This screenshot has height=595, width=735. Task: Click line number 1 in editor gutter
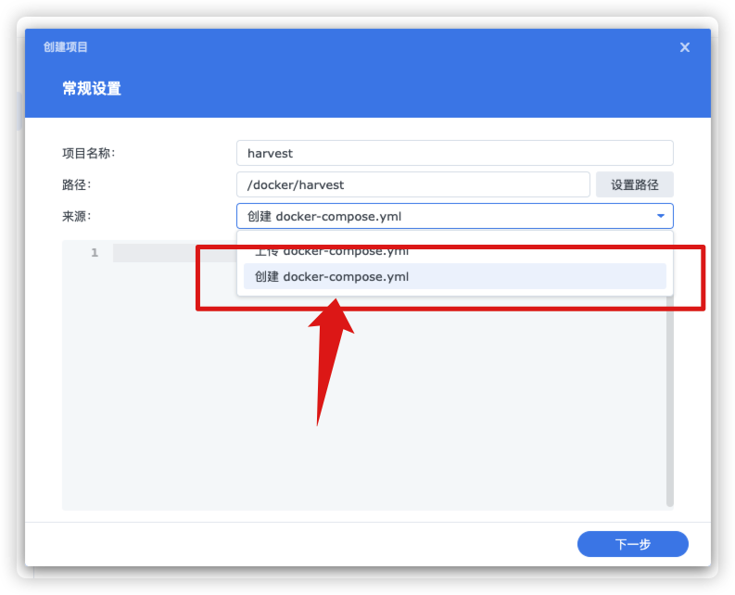click(95, 253)
